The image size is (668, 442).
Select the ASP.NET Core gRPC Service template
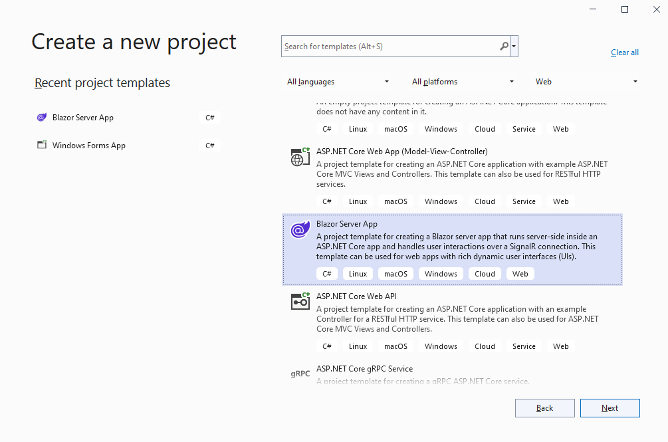click(364, 369)
